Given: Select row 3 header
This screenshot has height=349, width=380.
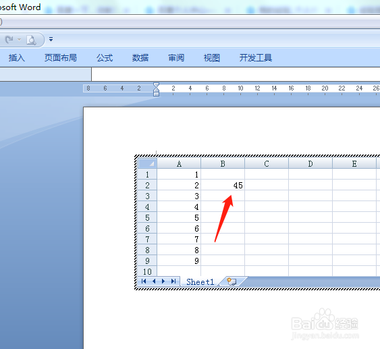Looking at the screenshot, I should click(147, 196).
